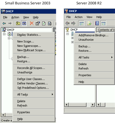Click the red X Delete toolbar icon

point(32,23)
